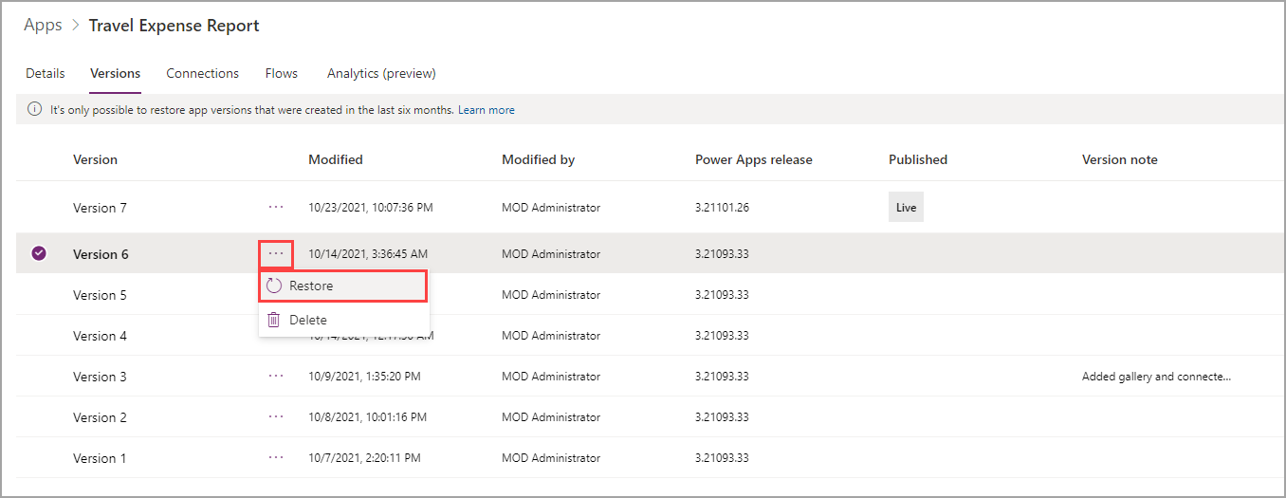Viewport: 1286px width, 498px height.
Task: Click the Power Apps release column header
Action: click(x=754, y=159)
